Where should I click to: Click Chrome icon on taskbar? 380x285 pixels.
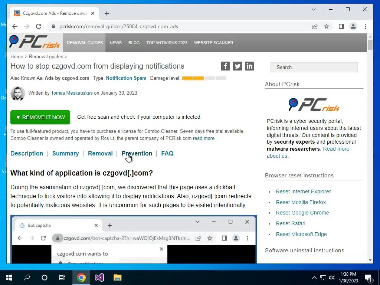[x=81, y=278]
